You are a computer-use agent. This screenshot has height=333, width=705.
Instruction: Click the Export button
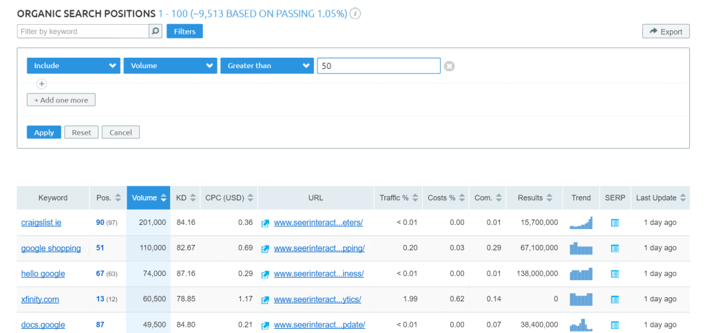(665, 32)
